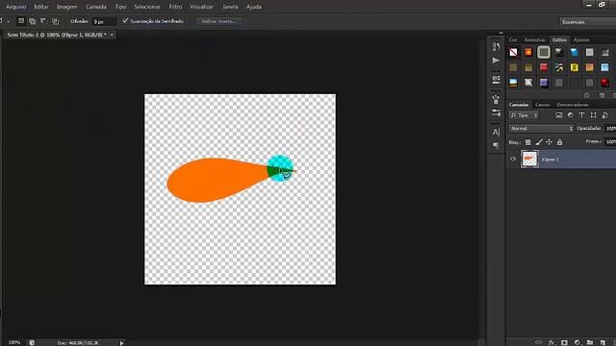The width and height of the screenshot is (616, 346).
Task: Apply the solid red style swatch
Action: (544, 67)
